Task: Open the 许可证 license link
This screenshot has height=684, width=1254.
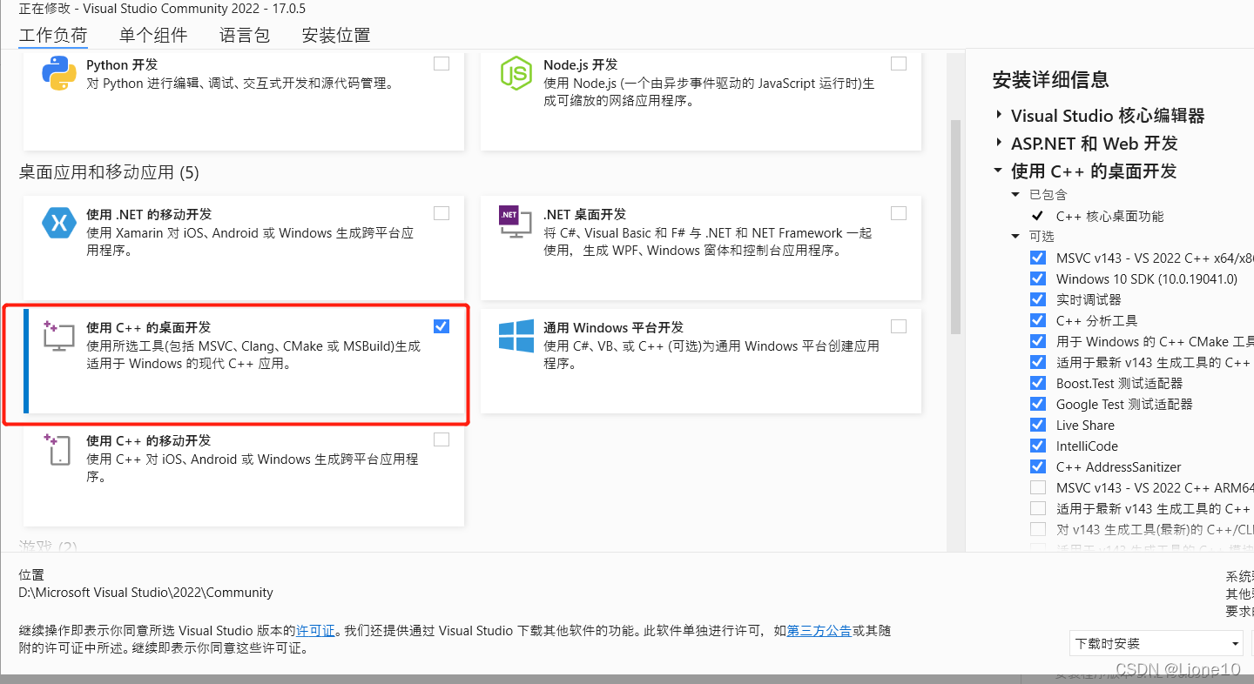Action: [x=315, y=631]
